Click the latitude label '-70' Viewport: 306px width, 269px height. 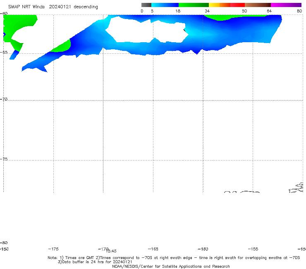4,99
